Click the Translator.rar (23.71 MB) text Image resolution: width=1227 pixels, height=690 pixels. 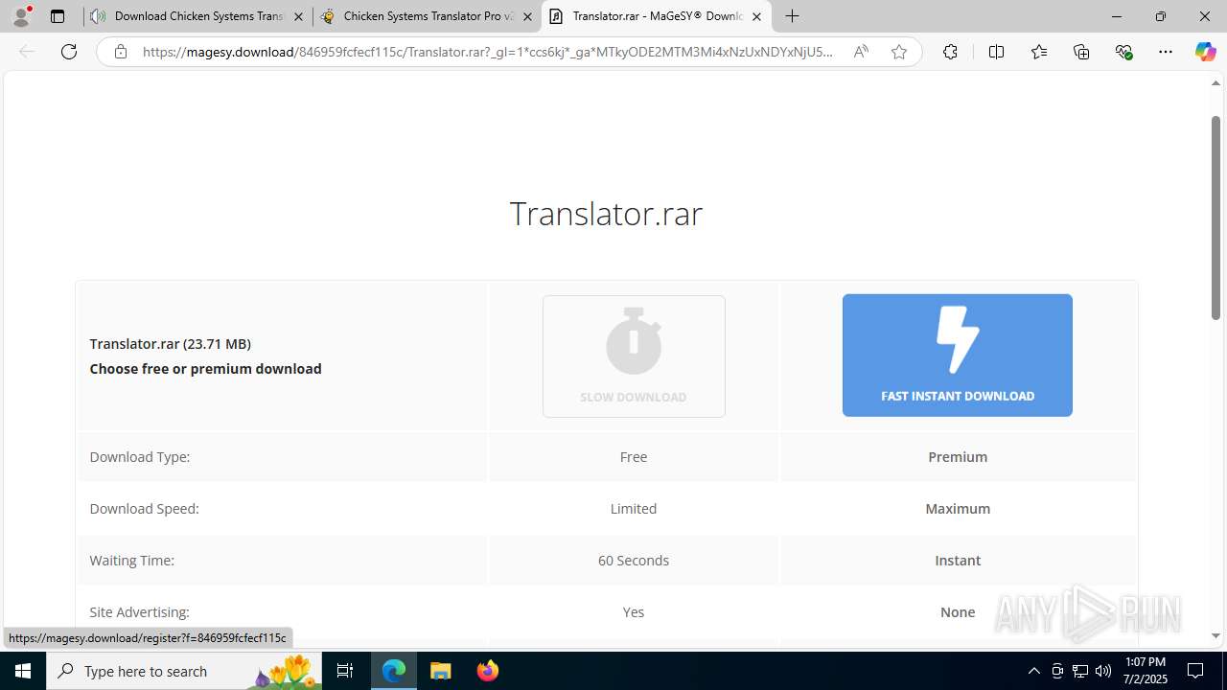point(171,343)
